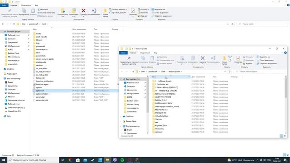Screen dimensions: 290x163
Task: Click search field in client window
Action: click(262, 24)
